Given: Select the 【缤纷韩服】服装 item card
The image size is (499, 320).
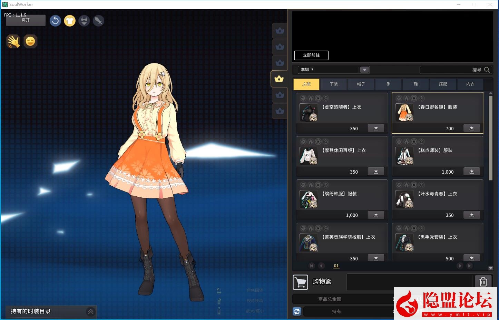Looking at the screenshot, I should click(x=342, y=200).
